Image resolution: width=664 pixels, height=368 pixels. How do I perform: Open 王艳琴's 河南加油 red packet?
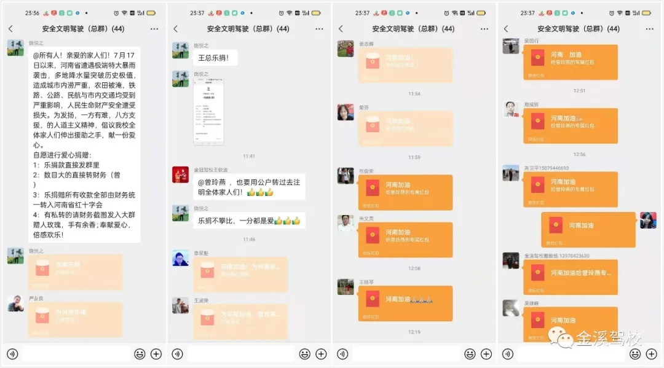[x=406, y=303]
